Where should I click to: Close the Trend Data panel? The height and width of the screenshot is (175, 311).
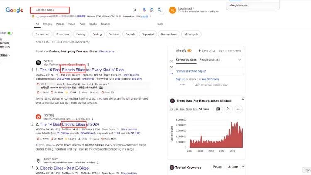(243, 99)
